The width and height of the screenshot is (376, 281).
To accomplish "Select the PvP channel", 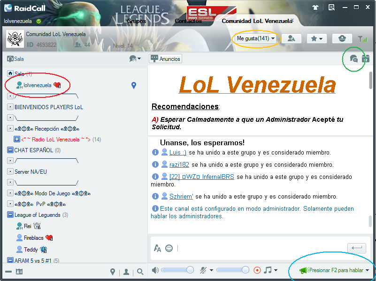I will tap(40, 204).
